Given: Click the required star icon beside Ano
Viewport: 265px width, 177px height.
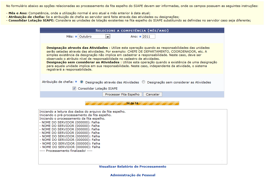Looking at the screenshot, I should click(140, 36).
